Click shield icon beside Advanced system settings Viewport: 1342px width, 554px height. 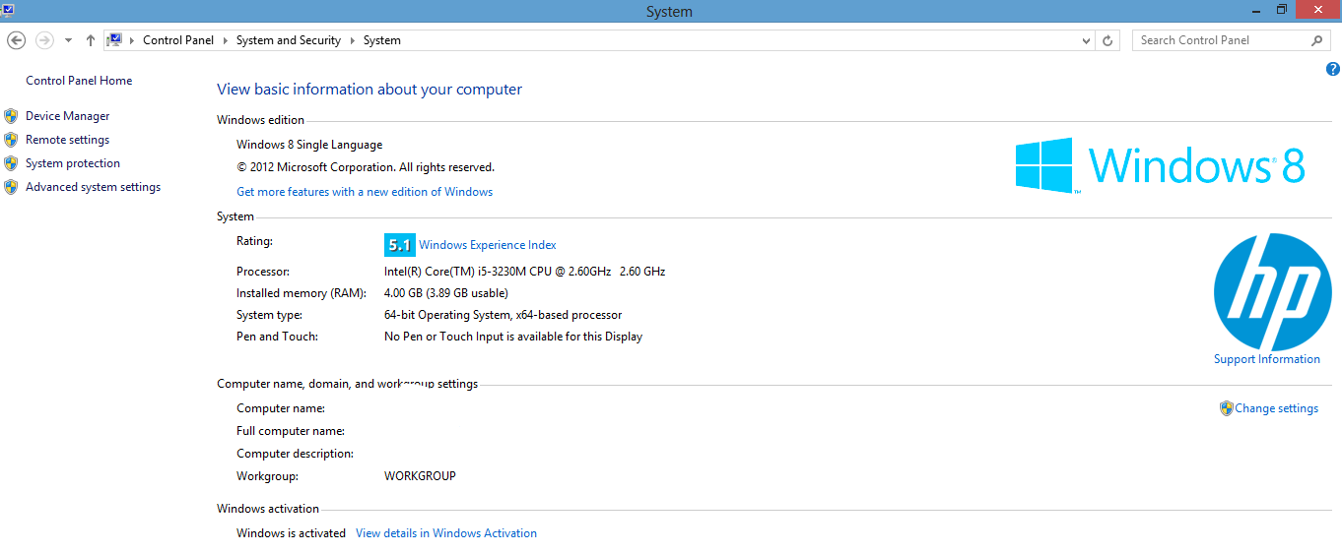tap(11, 187)
